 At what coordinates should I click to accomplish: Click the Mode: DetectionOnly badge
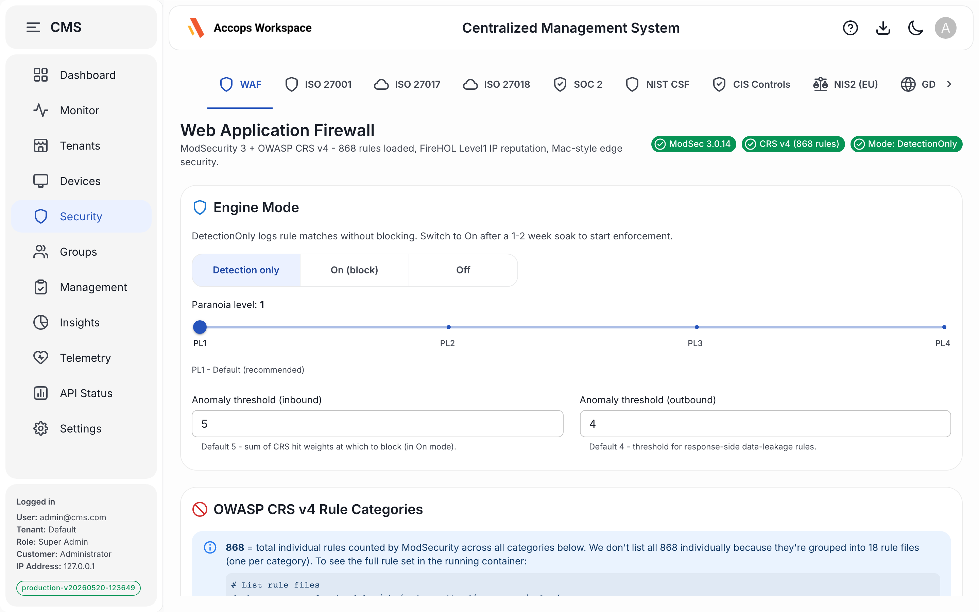tap(906, 144)
